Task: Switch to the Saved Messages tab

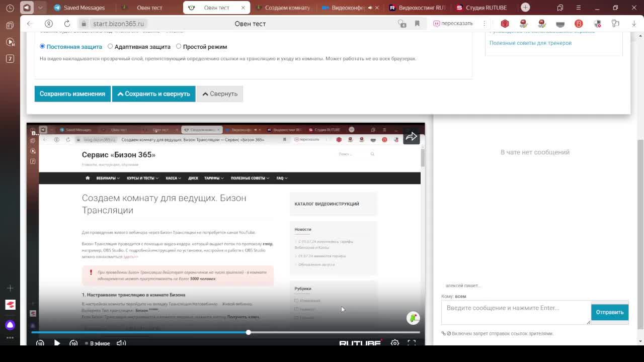Action: pyautogui.click(x=79, y=8)
